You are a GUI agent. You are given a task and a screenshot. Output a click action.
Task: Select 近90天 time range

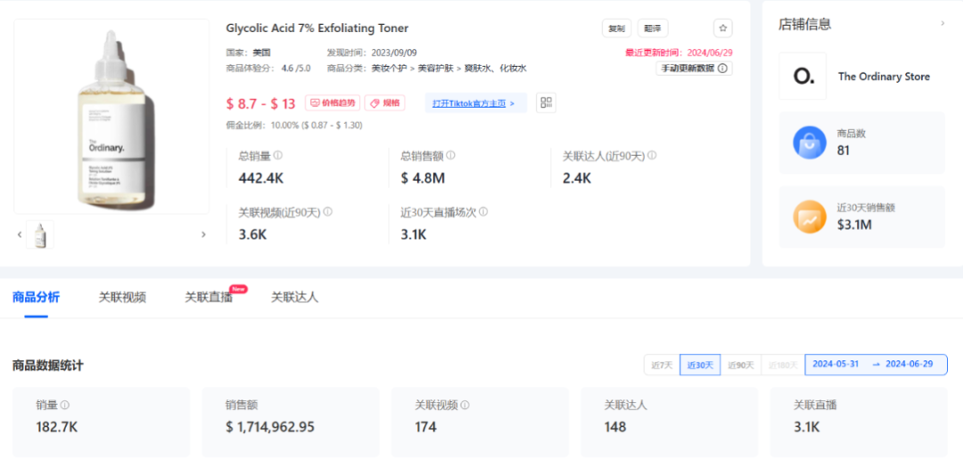pos(741,365)
